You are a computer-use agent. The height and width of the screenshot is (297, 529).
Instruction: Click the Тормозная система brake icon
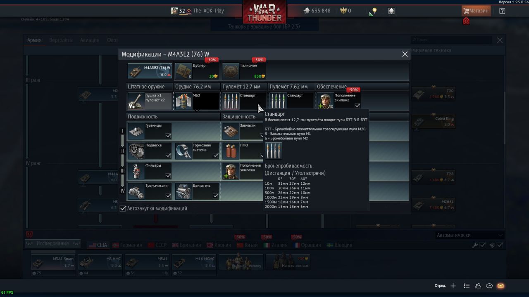(183, 151)
